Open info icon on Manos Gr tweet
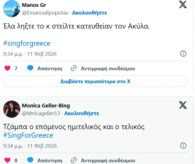This screenshot has width=195, height=164. pos(183,54)
